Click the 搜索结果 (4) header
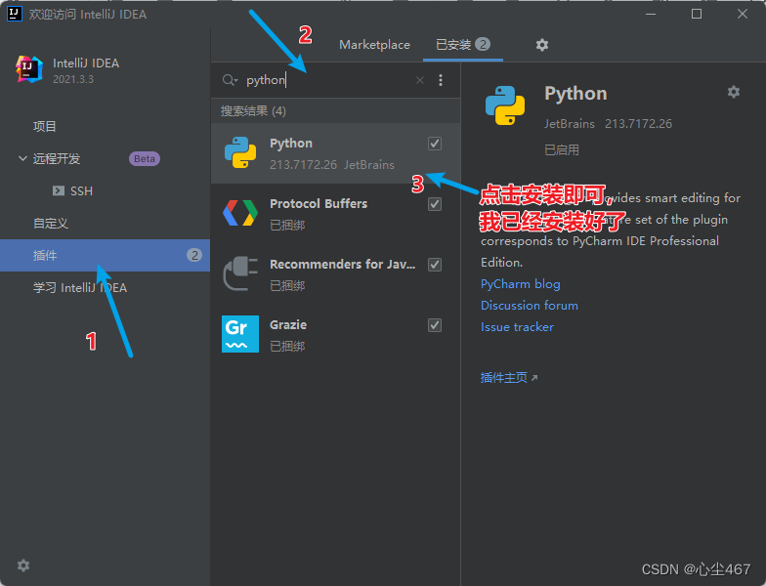The height and width of the screenshot is (586, 766). click(x=253, y=111)
